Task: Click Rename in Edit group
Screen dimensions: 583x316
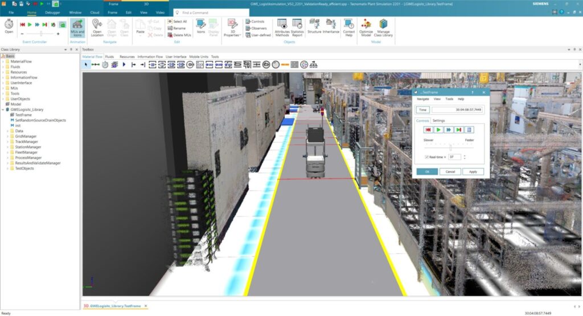Action: pos(177,28)
